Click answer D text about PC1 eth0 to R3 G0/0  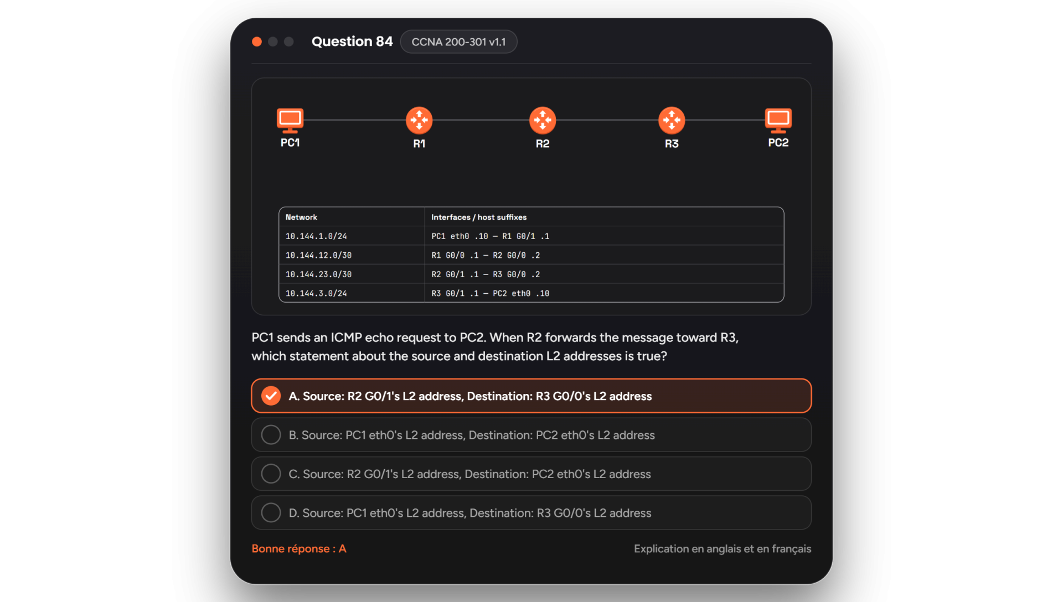click(x=470, y=513)
